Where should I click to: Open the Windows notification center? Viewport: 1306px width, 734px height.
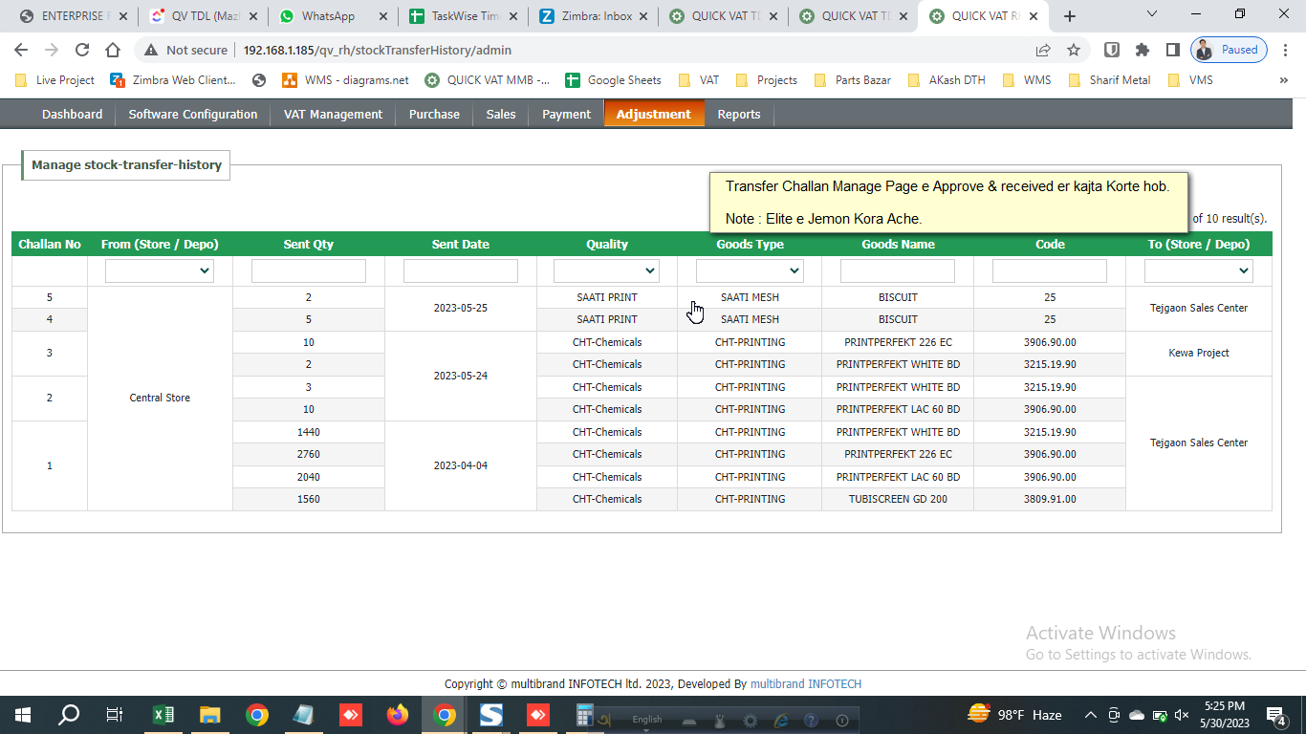coord(1275,715)
